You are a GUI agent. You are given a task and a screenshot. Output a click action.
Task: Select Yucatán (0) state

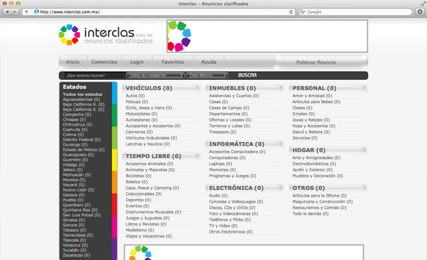[x=75, y=250]
